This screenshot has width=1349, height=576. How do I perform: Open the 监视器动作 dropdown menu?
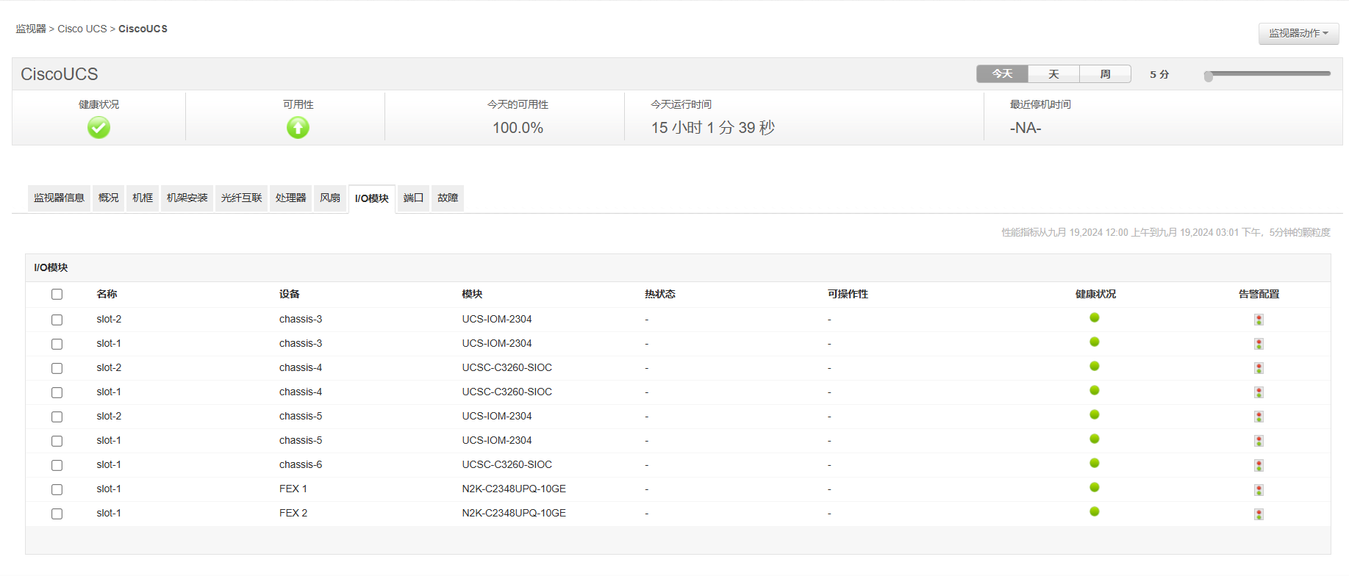pyautogui.click(x=1298, y=34)
